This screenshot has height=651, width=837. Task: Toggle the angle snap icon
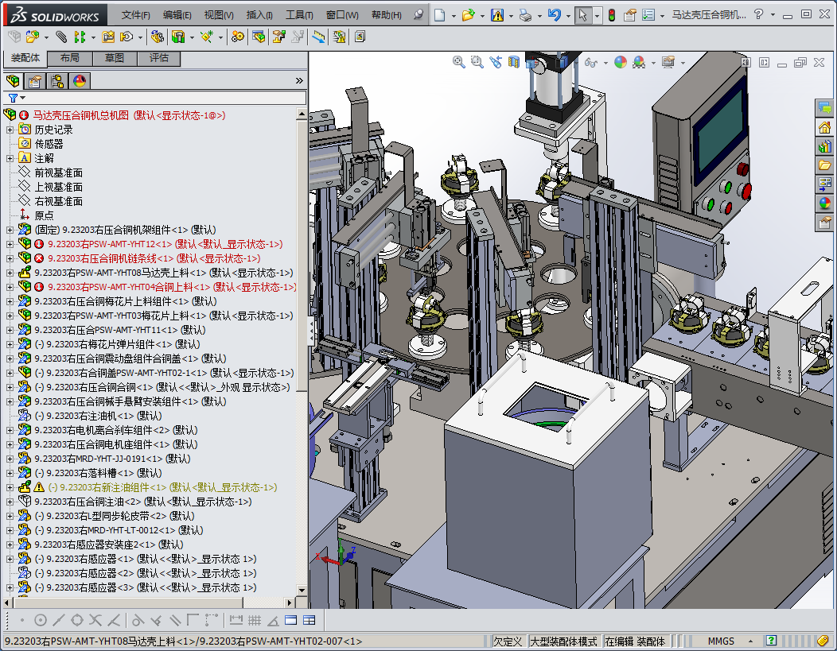point(273,620)
